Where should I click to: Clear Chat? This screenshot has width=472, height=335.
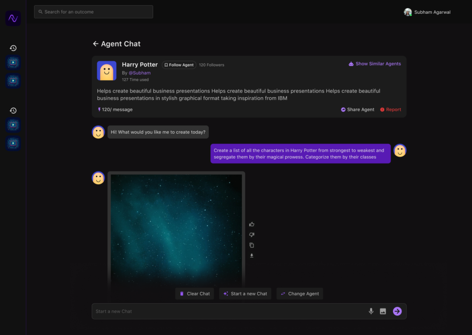195,294
